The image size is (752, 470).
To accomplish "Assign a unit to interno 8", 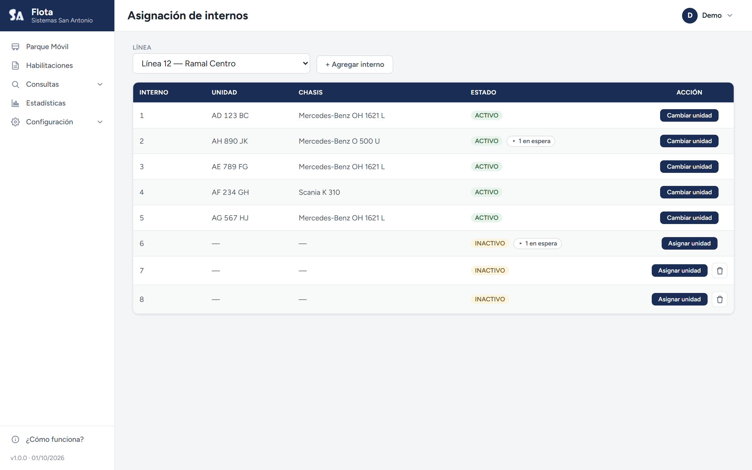I will click(x=679, y=299).
